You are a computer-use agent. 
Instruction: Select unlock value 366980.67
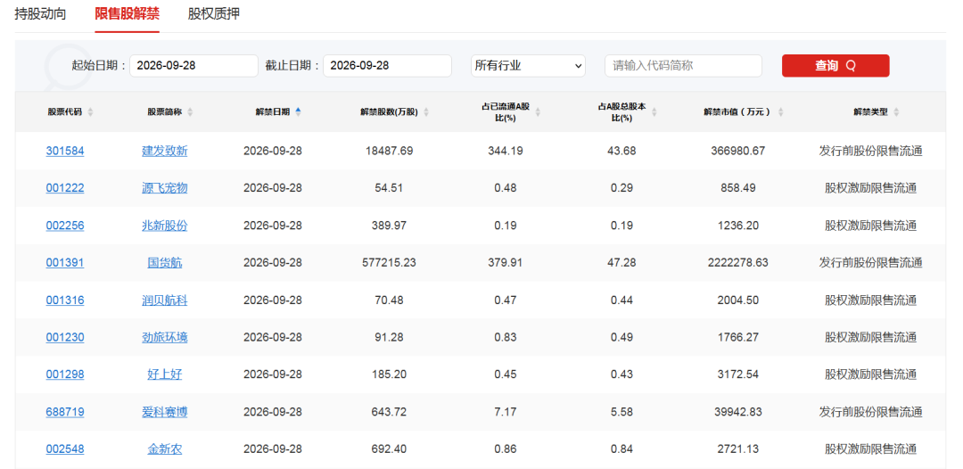pos(737,151)
